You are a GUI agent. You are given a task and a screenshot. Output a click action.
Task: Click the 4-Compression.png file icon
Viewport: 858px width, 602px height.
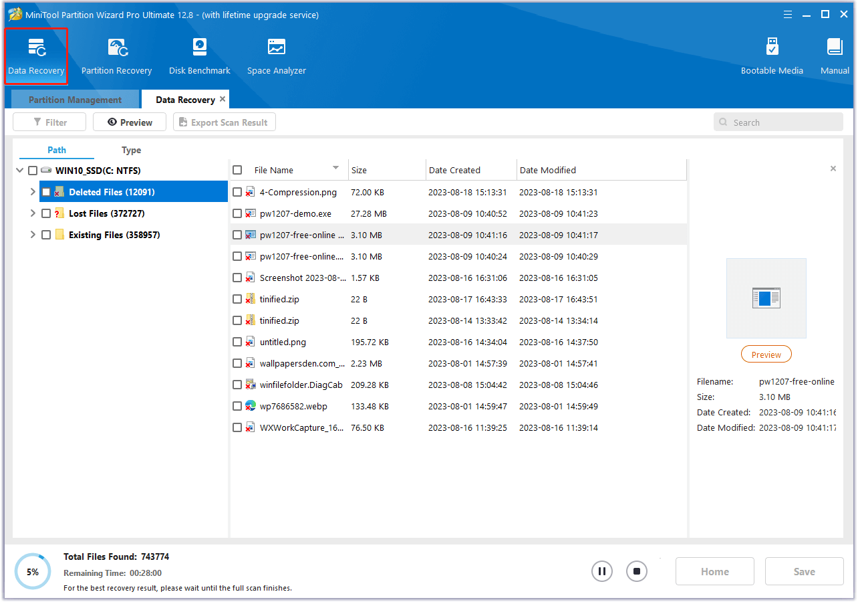pyautogui.click(x=251, y=192)
